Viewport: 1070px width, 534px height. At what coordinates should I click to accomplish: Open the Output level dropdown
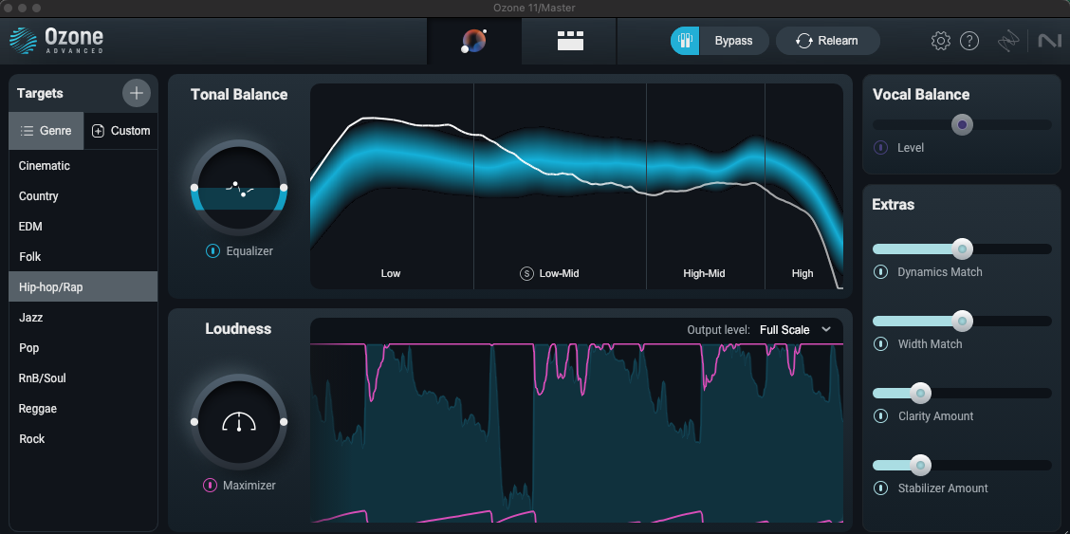click(x=795, y=330)
